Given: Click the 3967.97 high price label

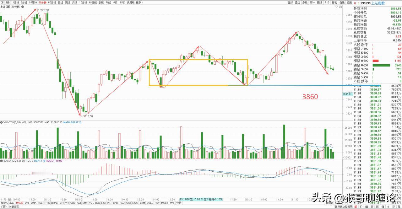Looking at the screenshot, I should pyautogui.click(x=44, y=10).
